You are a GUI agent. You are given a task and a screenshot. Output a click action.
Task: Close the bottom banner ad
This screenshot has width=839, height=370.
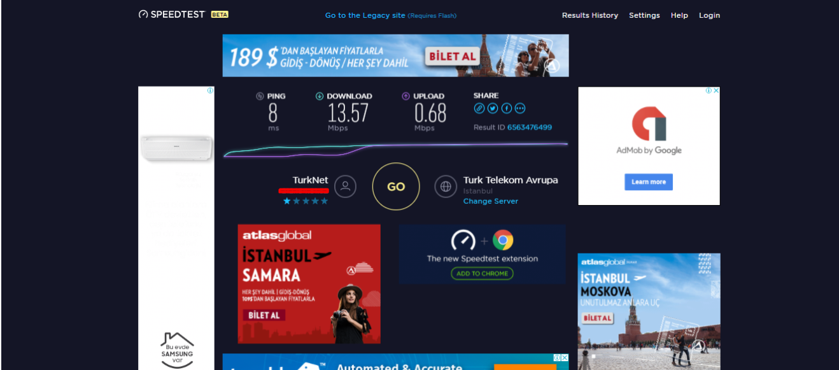(565, 358)
